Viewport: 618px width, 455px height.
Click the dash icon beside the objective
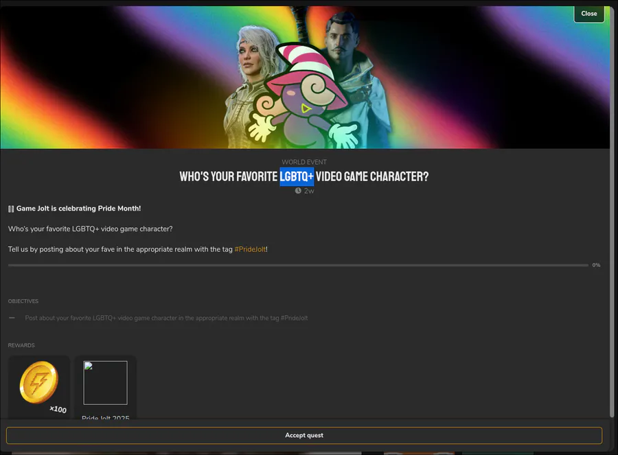point(12,318)
